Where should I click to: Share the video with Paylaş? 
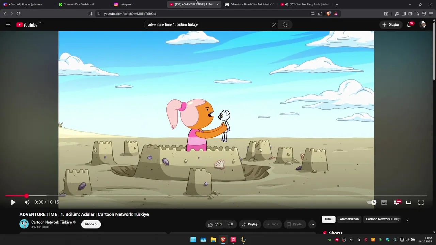[250, 224]
